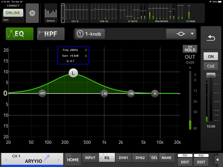
Task: Select the L band handle
Action: [73, 73]
